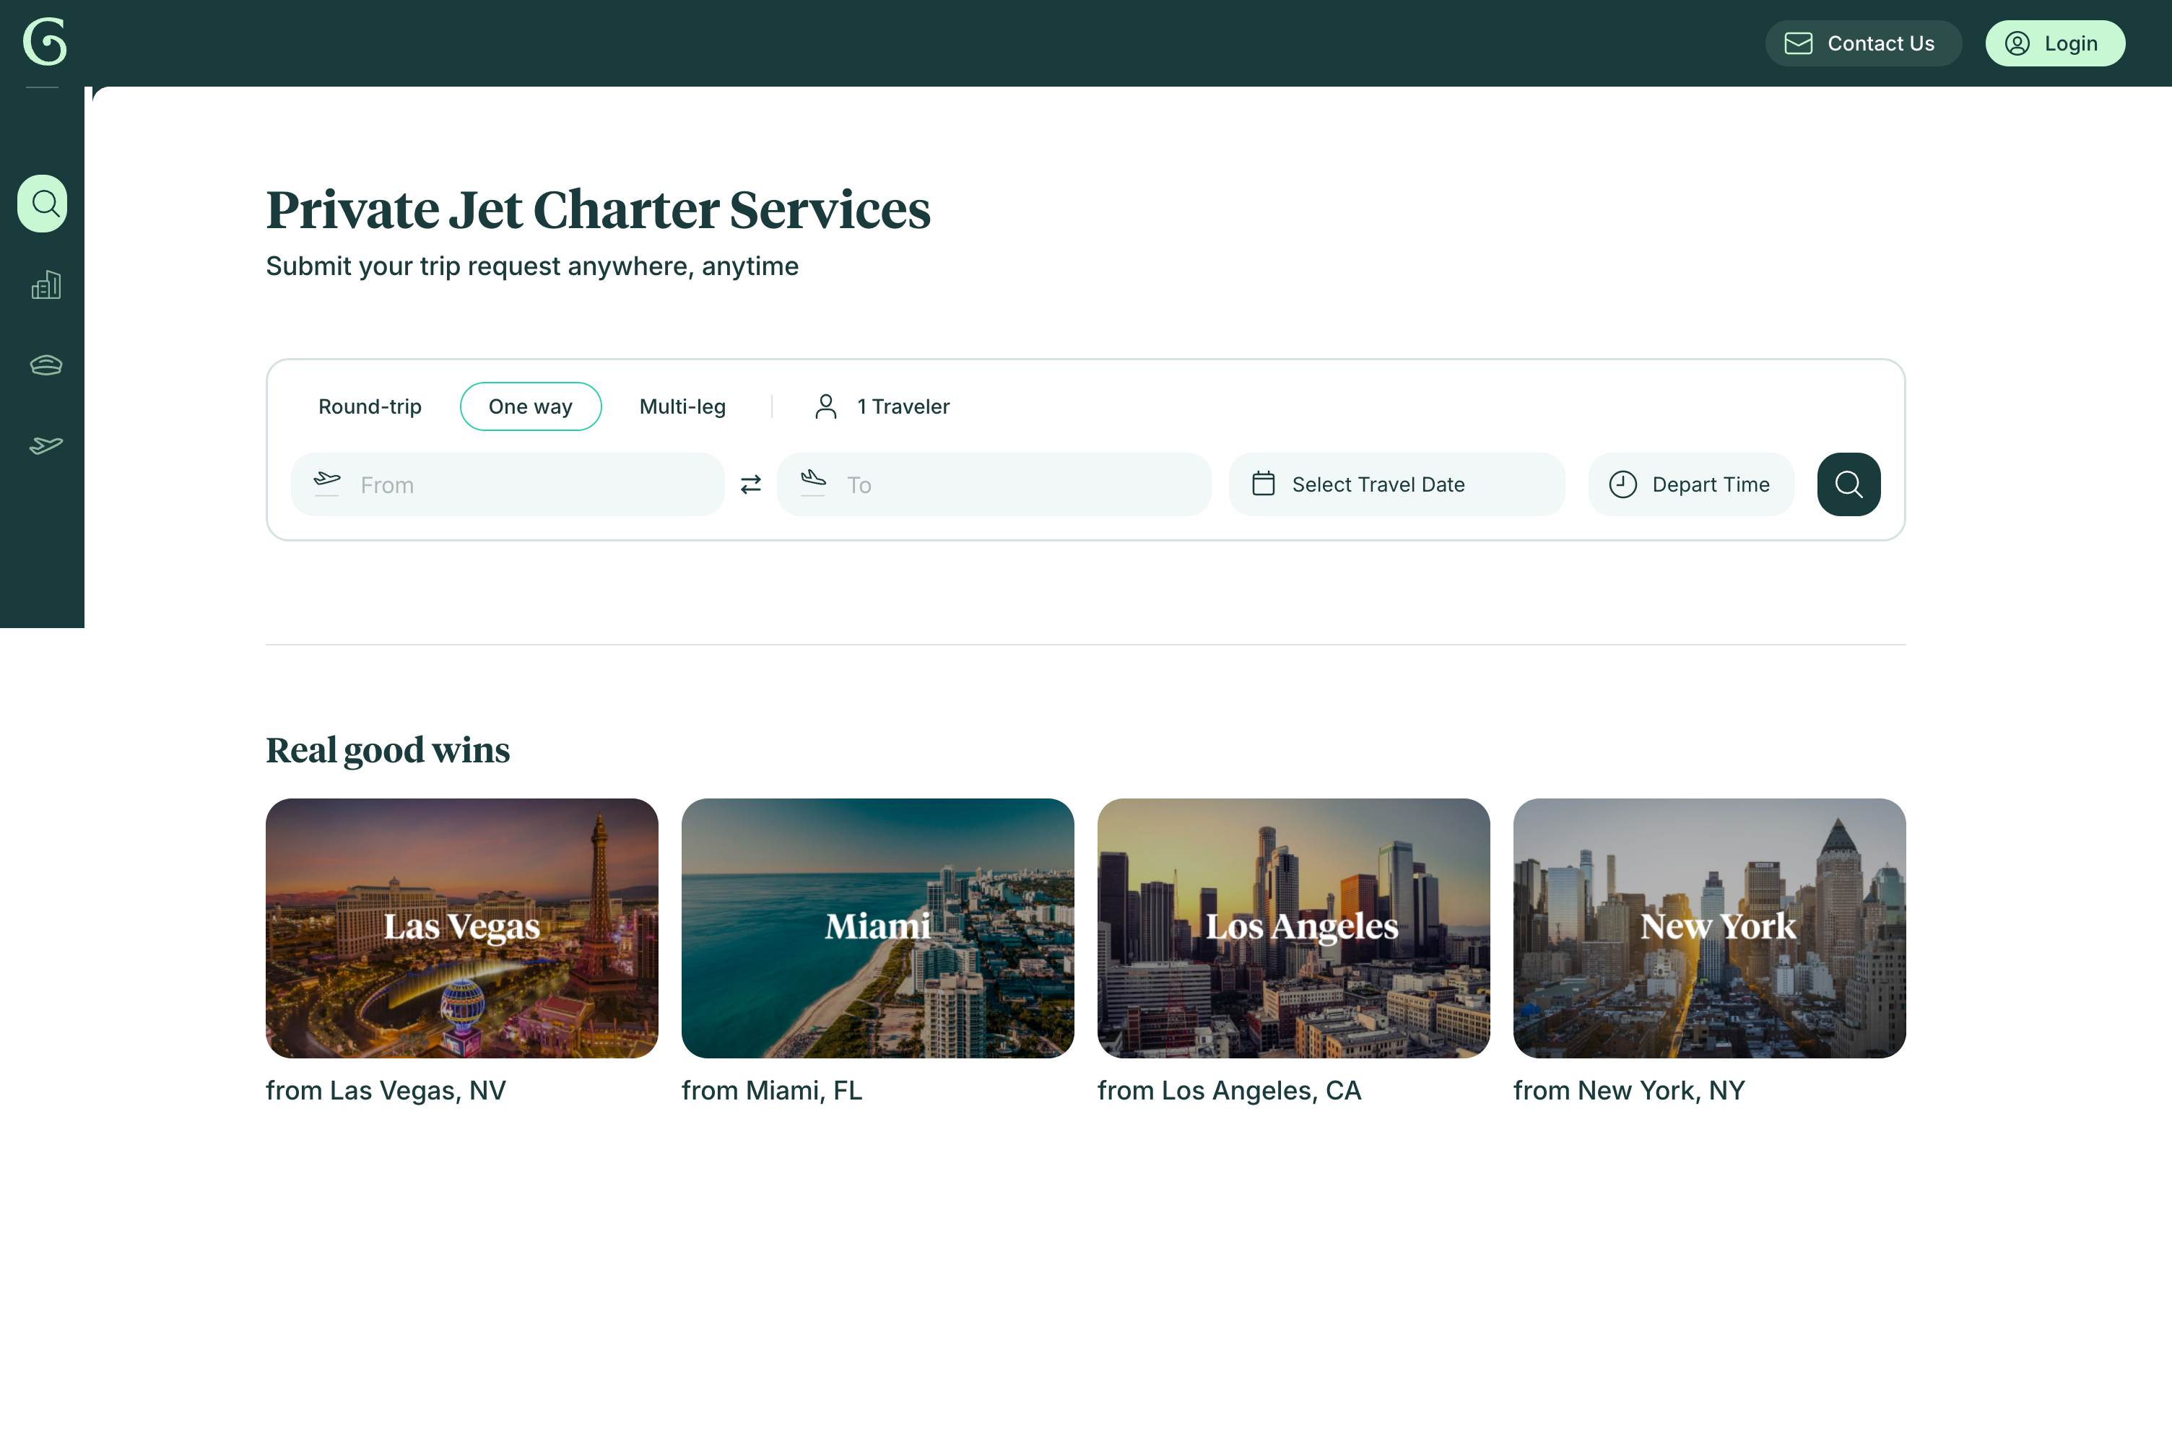The image size is (2172, 1454).
Task: Select the One way trip option
Action: 529,406
